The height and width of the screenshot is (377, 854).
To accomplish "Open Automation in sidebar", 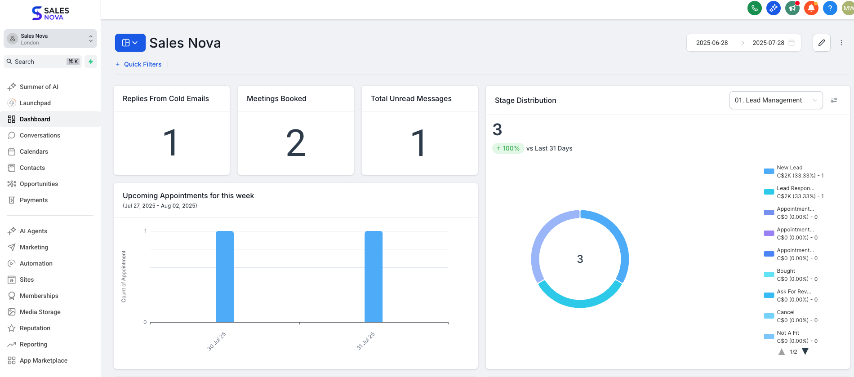I will point(50,263).
